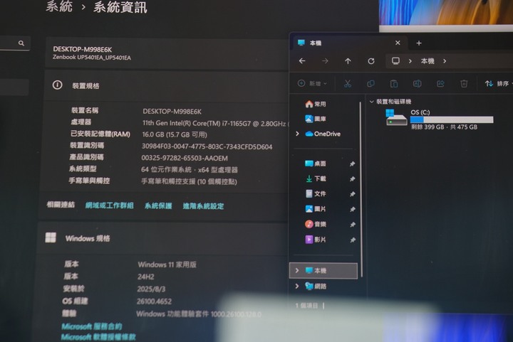Click the Windows 規格 section header
Image resolution: width=513 pixels, height=342 pixels.
coord(88,238)
